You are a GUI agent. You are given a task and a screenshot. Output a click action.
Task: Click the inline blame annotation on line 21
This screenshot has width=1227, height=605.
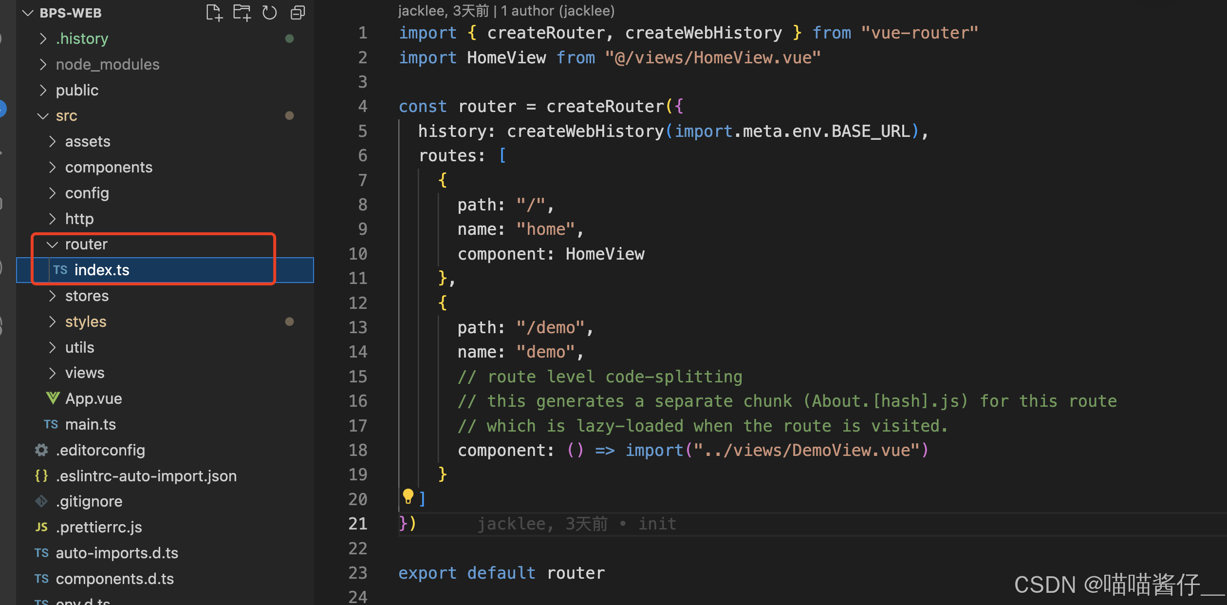tap(576, 524)
